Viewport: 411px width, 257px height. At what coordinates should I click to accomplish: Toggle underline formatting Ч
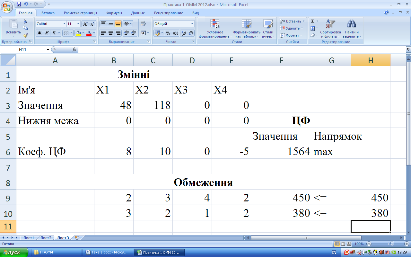click(x=54, y=33)
